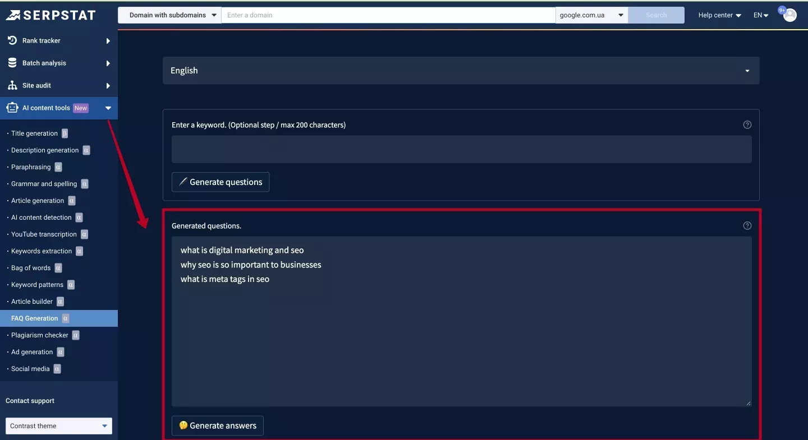Image resolution: width=808 pixels, height=440 pixels.
Task: Open Paraphrasing tool
Action: 31,167
